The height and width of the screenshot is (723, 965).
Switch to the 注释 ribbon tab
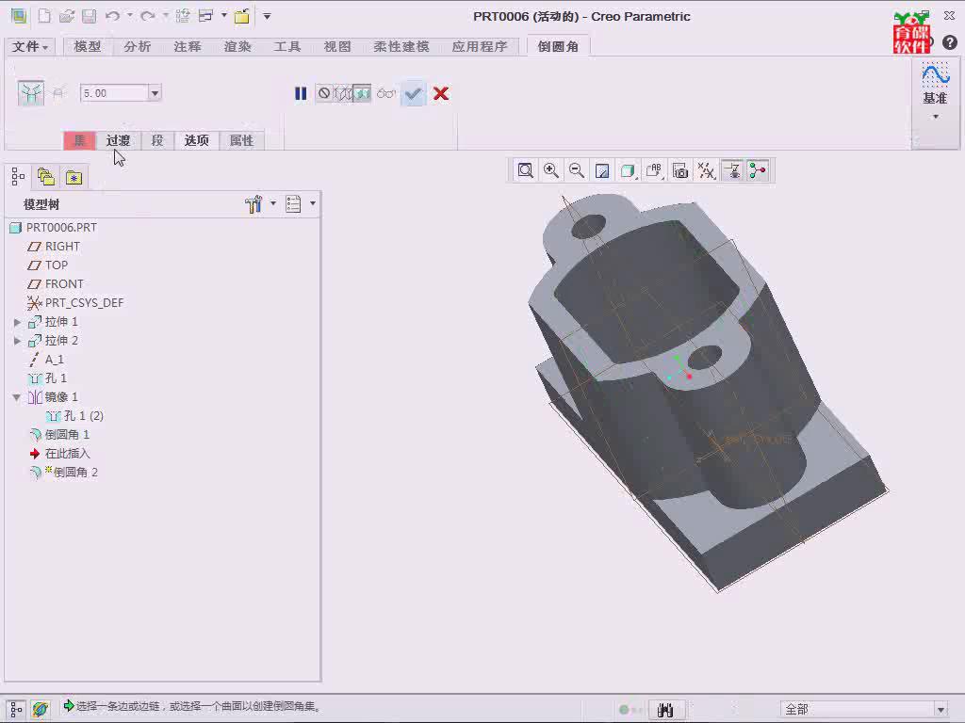click(x=188, y=46)
